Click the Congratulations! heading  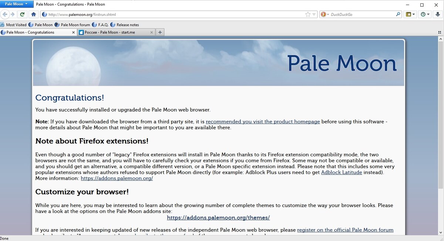point(70,98)
